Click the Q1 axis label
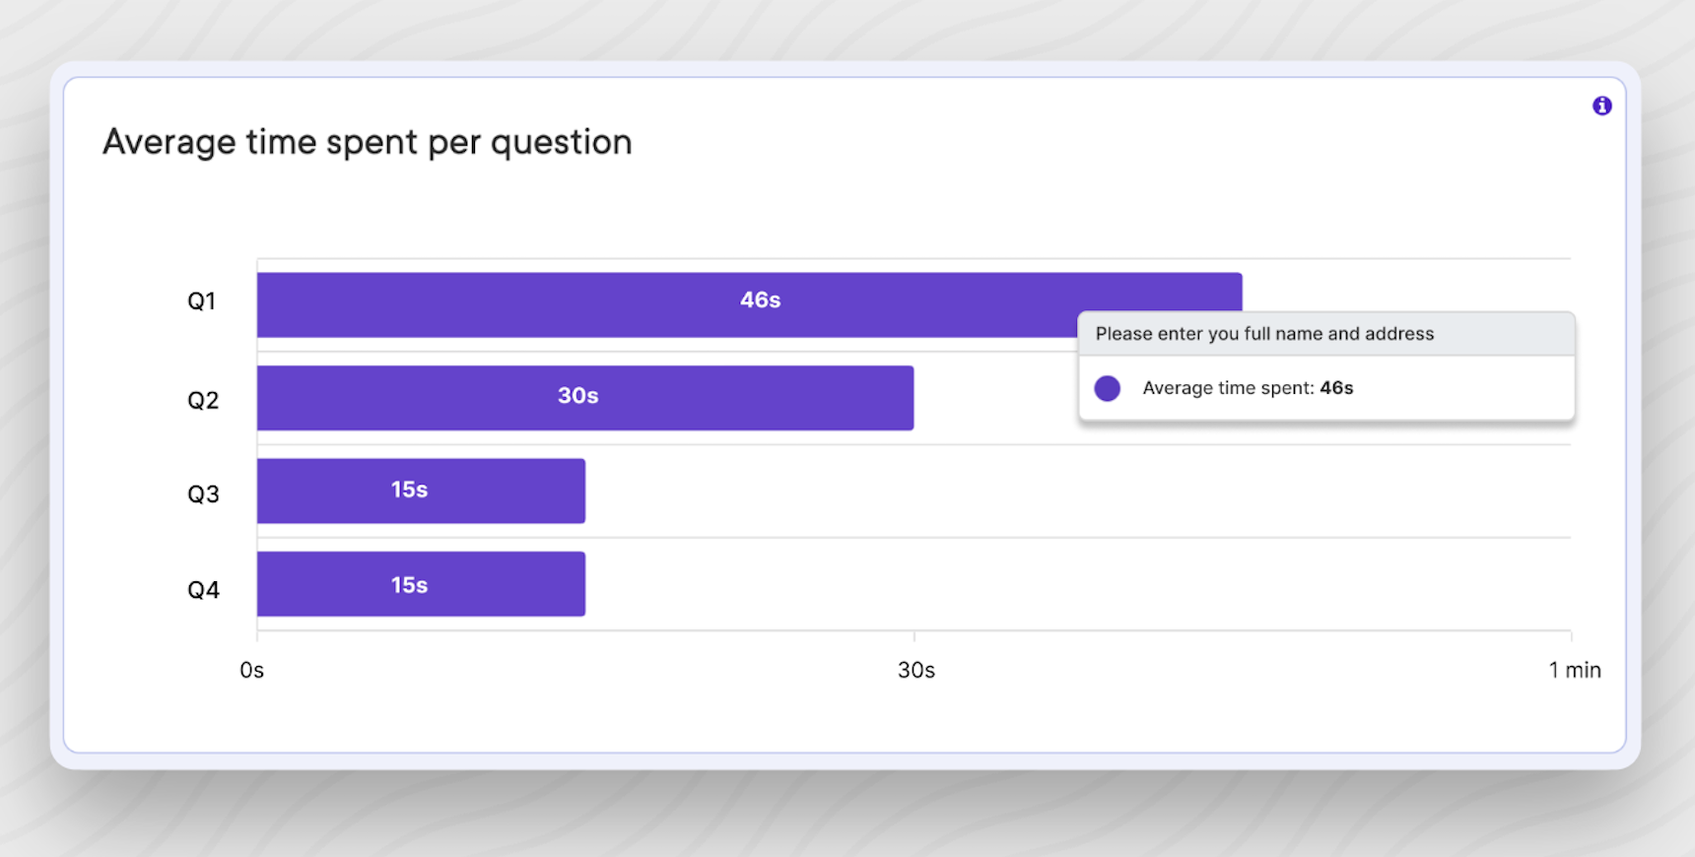 point(202,301)
